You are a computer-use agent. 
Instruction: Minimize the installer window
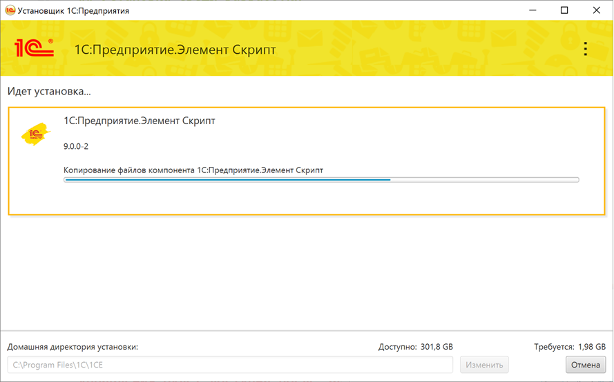[533, 10]
